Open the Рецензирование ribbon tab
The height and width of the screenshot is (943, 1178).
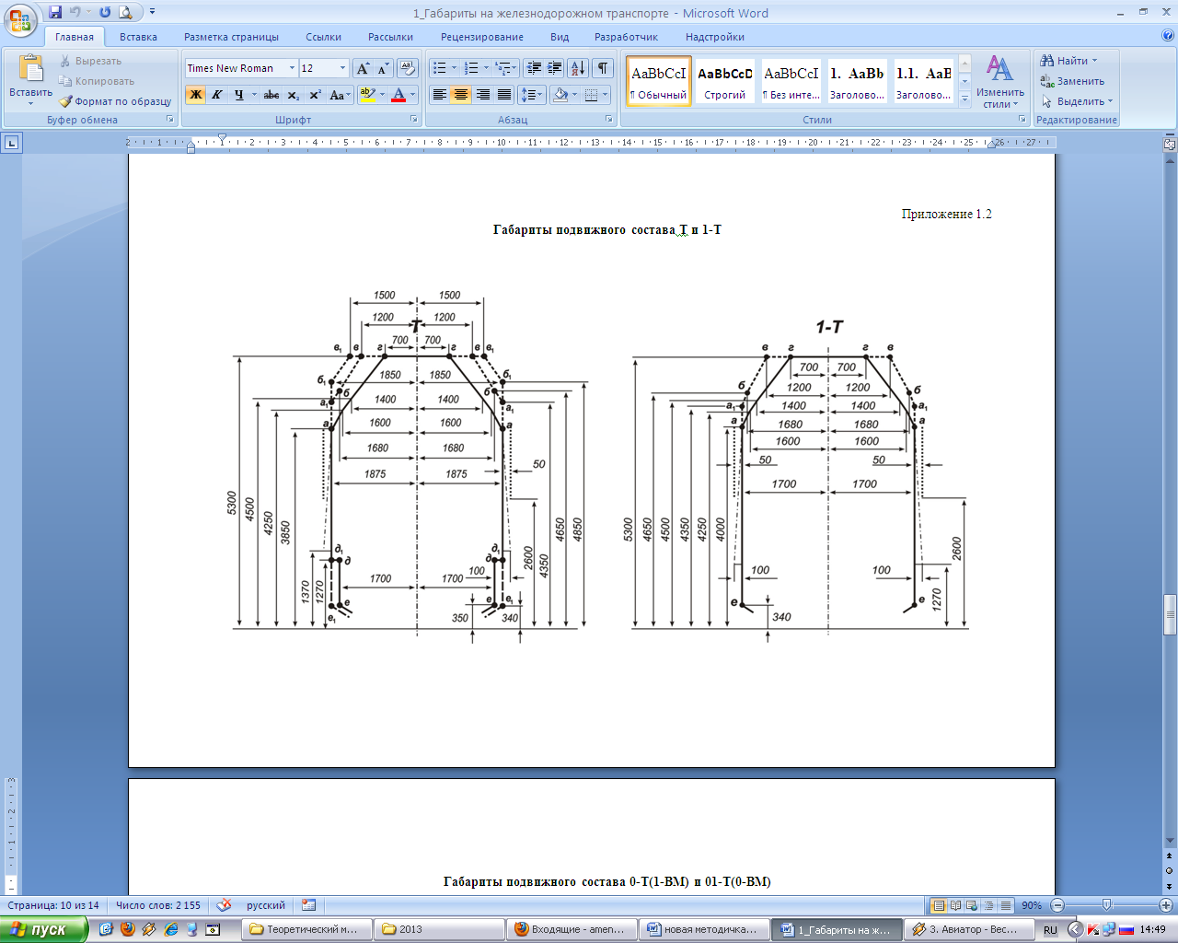(x=481, y=37)
